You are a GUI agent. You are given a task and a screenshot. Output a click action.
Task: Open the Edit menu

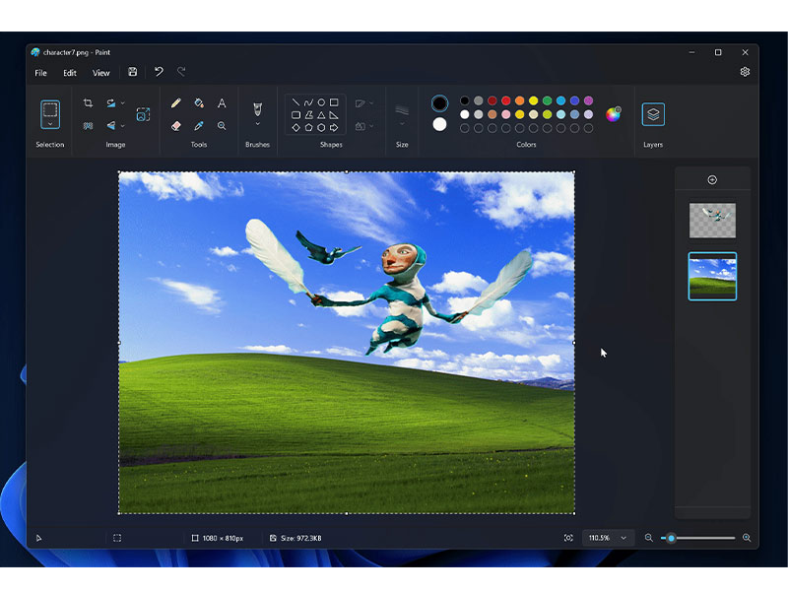pyautogui.click(x=70, y=73)
